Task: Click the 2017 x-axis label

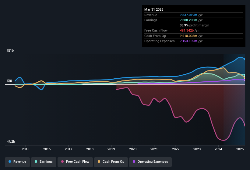Action: pyautogui.click(x=69, y=149)
